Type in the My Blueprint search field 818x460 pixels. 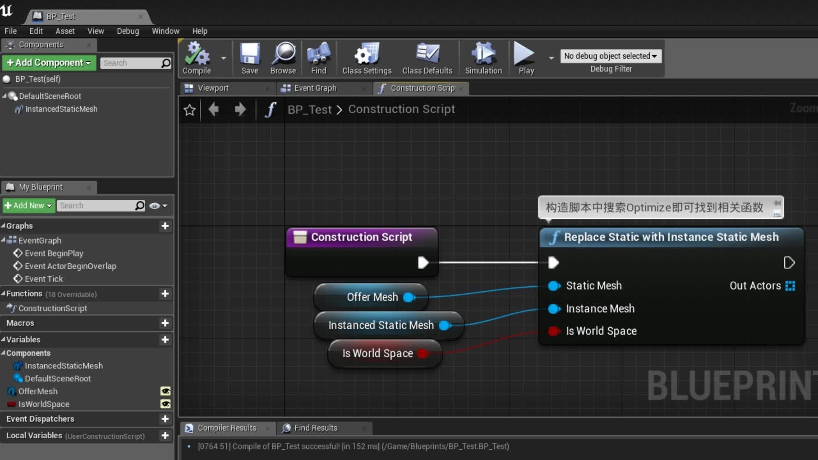coord(98,206)
